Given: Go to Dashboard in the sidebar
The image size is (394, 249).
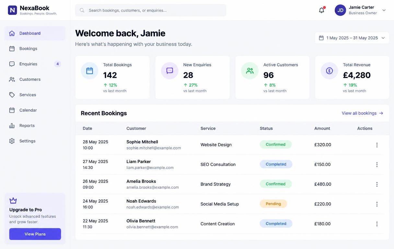Looking at the screenshot, I should click(x=35, y=33).
